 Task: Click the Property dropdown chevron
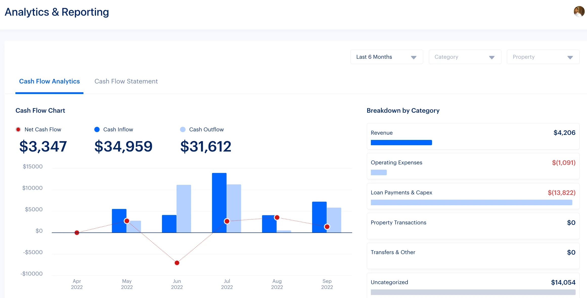[570, 57]
